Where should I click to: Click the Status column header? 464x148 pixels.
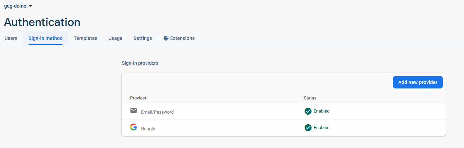point(310,98)
